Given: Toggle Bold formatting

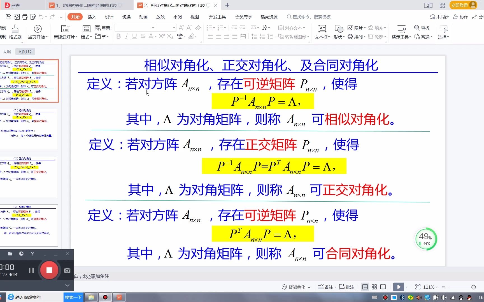Looking at the screenshot, I should point(118,36).
